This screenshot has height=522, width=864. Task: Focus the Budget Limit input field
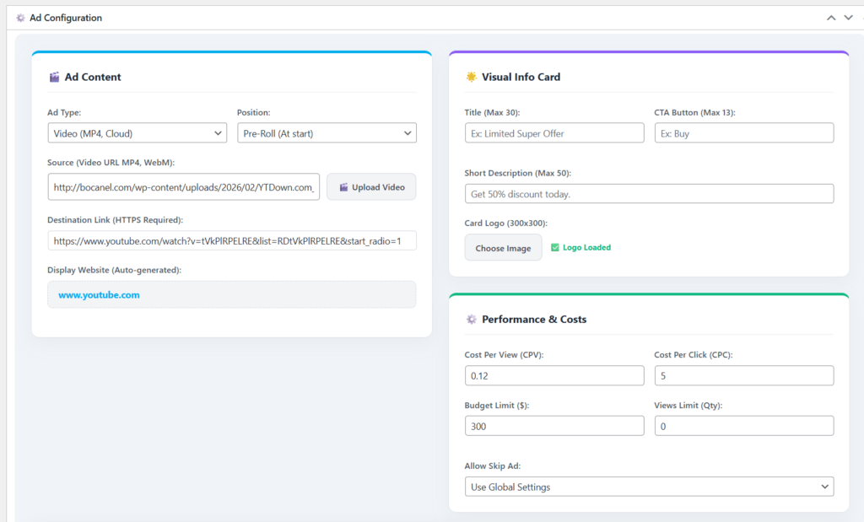pyautogui.click(x=553, y=427)
